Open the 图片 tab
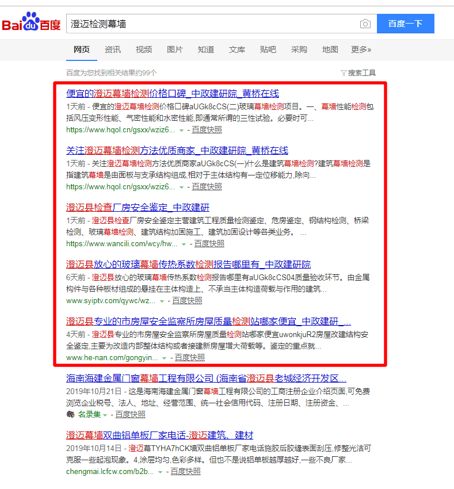Viewport: 454px width, 489px height. [x=175, y=49]
